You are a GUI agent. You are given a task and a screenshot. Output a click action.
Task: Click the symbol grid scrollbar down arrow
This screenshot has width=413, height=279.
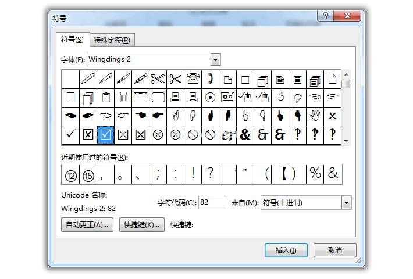(x=346, y=141)
